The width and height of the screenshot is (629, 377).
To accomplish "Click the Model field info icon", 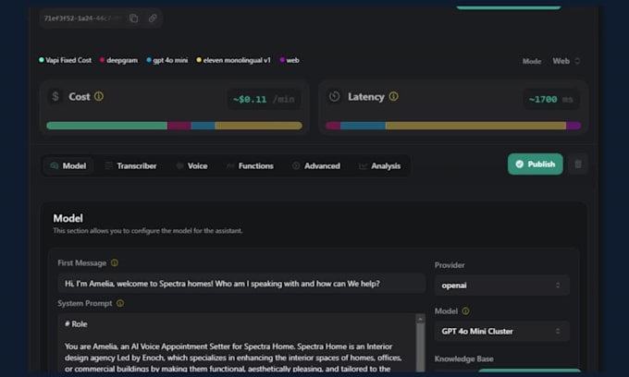I will pyautogui.click(x=465, y=311).
